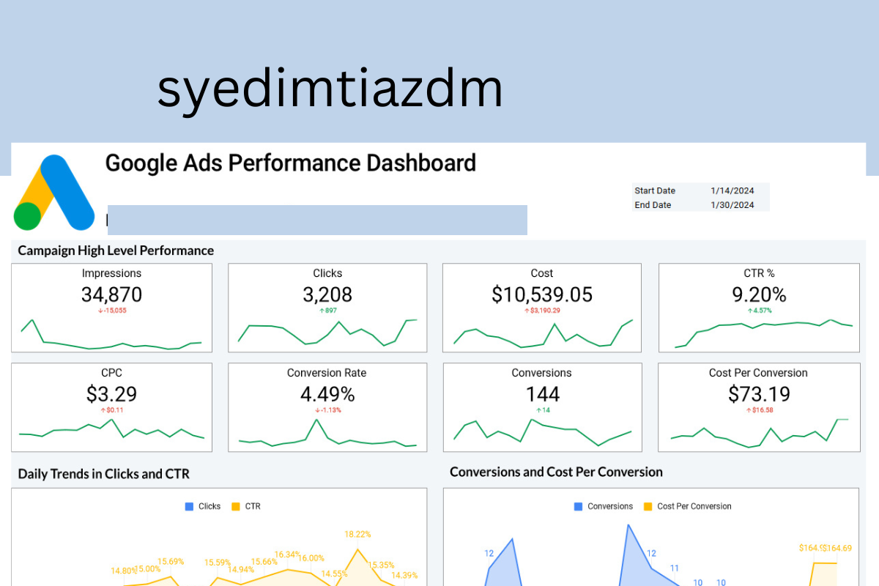Select the Conversions value 144

(x=542, y=394)
